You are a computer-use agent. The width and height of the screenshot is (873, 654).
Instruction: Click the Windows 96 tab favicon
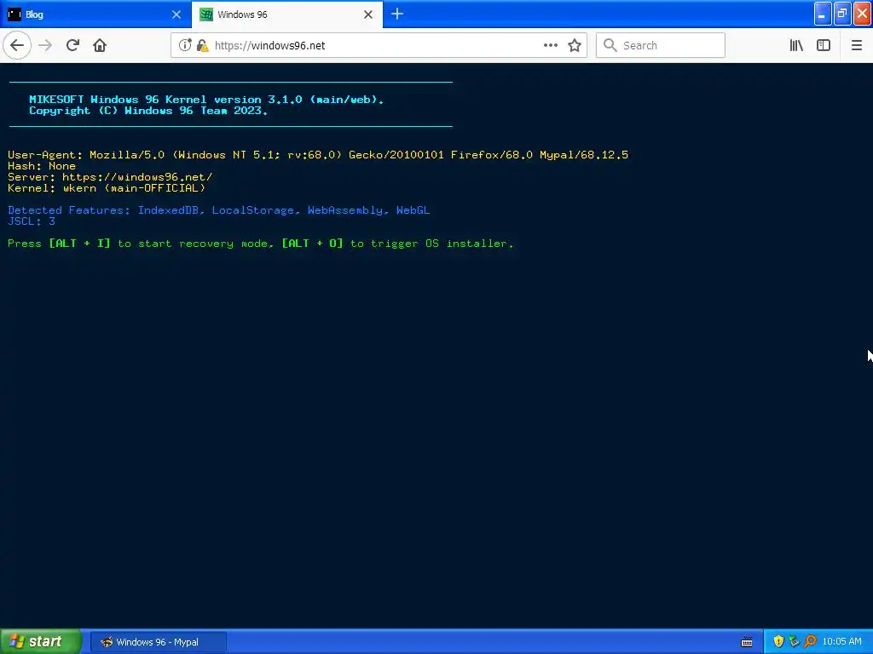point(206,14)
